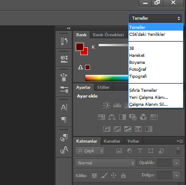Switch to the Kanallar tab
This screenshot has width=186, height=185.
(x=112, y=141)
